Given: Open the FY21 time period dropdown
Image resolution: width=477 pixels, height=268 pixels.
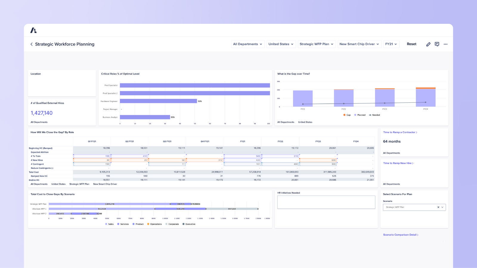Looking at the screenshot, I should (x=391, y=44).
